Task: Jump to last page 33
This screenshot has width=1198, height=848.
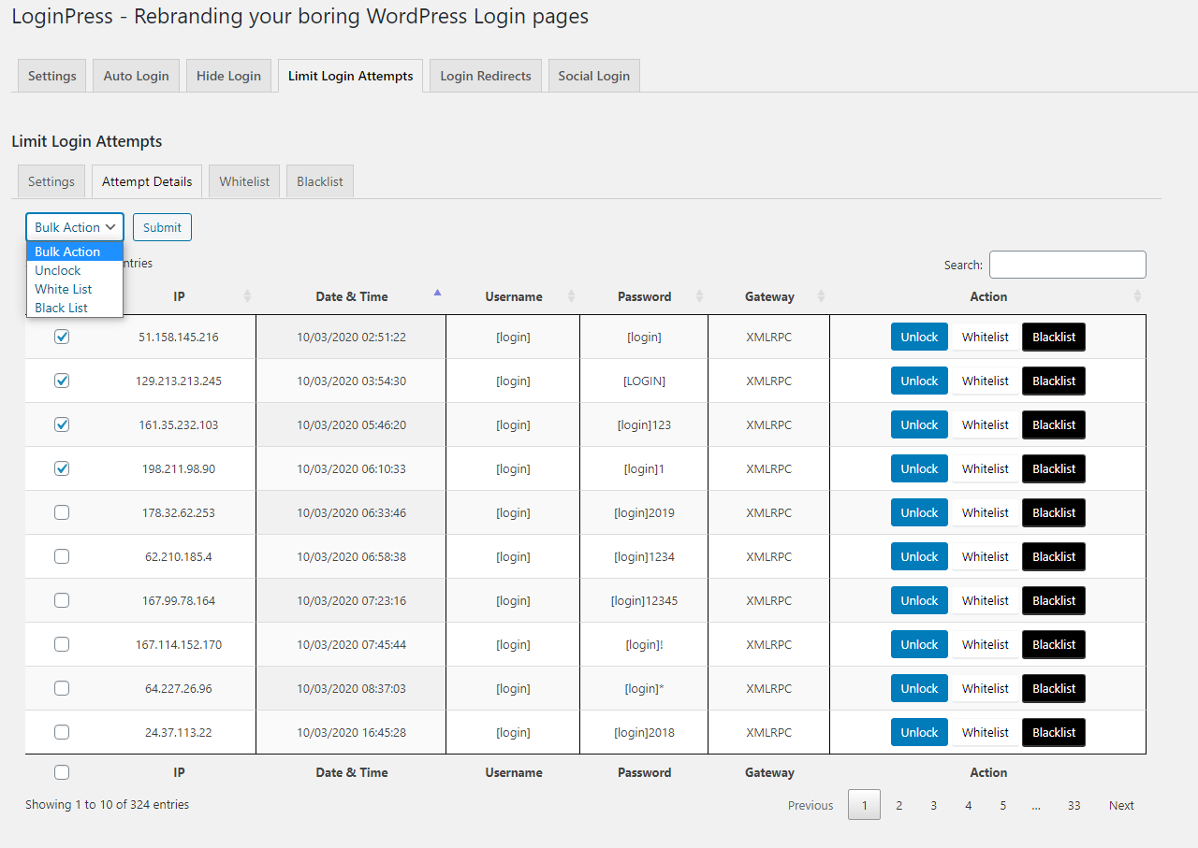Action: [1074, 805]
